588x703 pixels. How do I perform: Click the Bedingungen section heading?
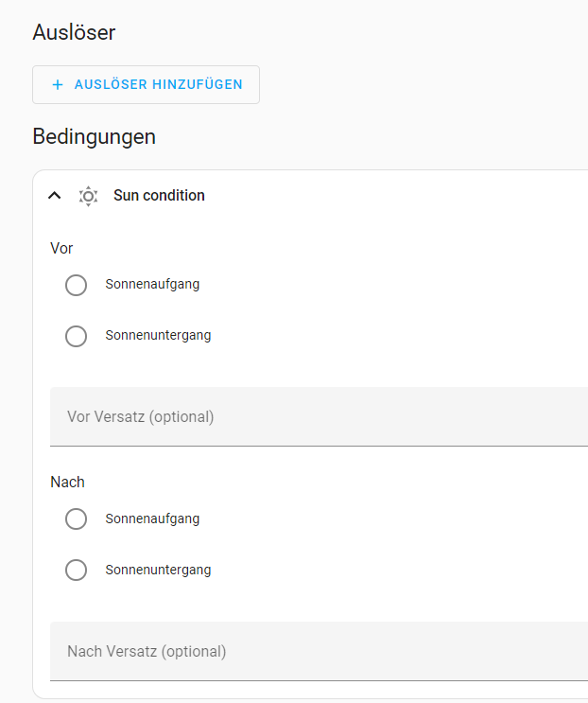click(x=94, y=136)
